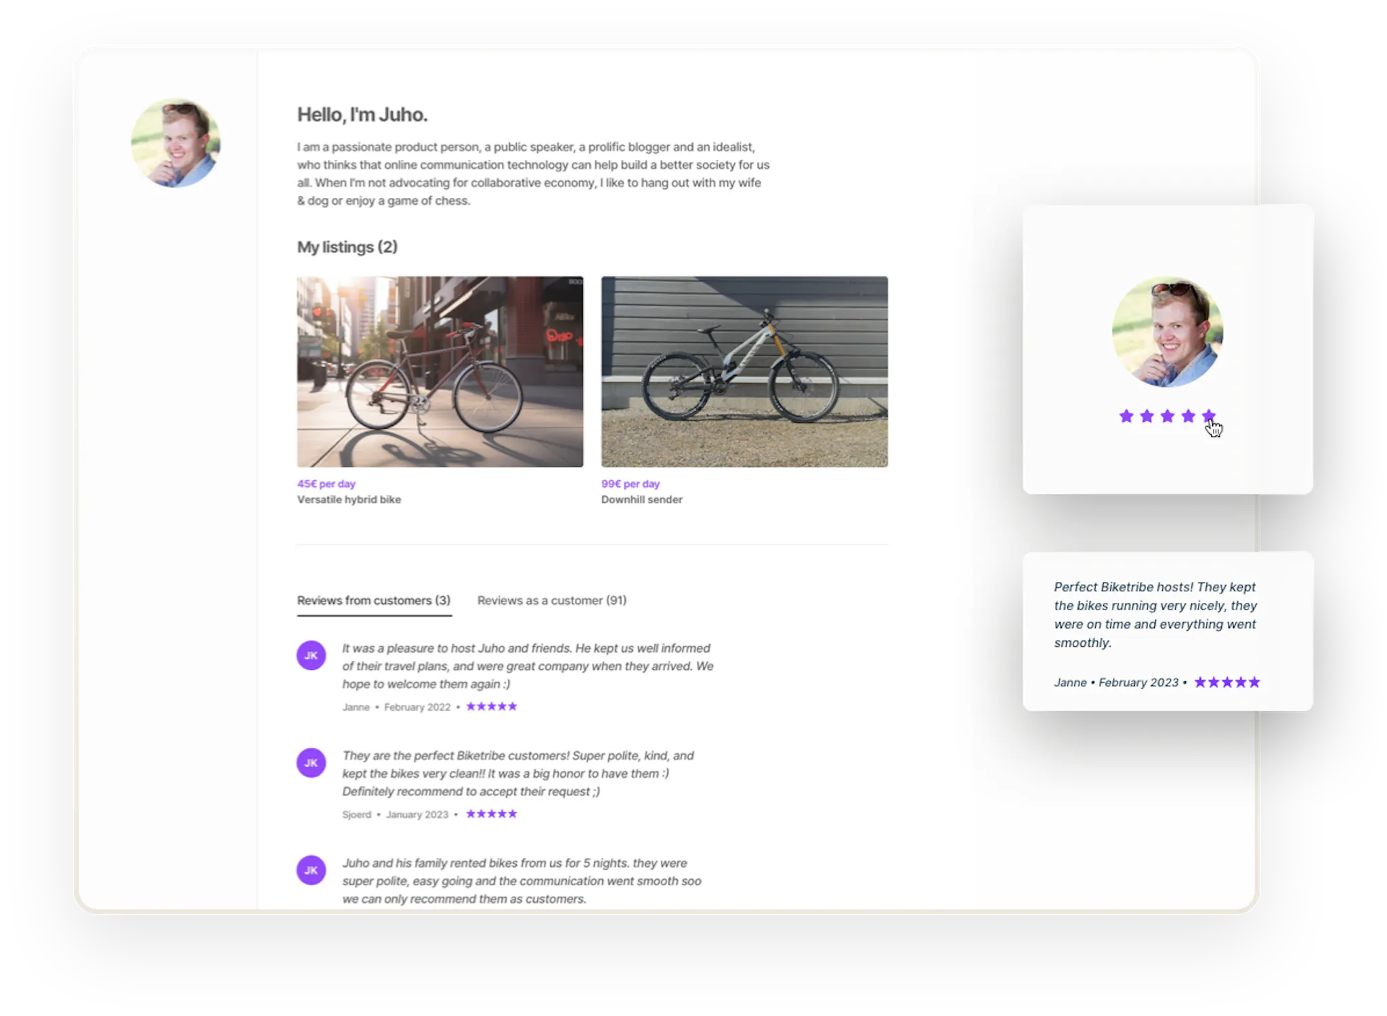Select the third star in rating card

tap(1167, 416)
